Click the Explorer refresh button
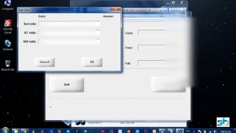This screenshot has width=236, height=133. point(165,10)
